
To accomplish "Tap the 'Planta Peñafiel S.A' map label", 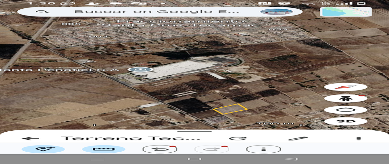I will [60, 70].
